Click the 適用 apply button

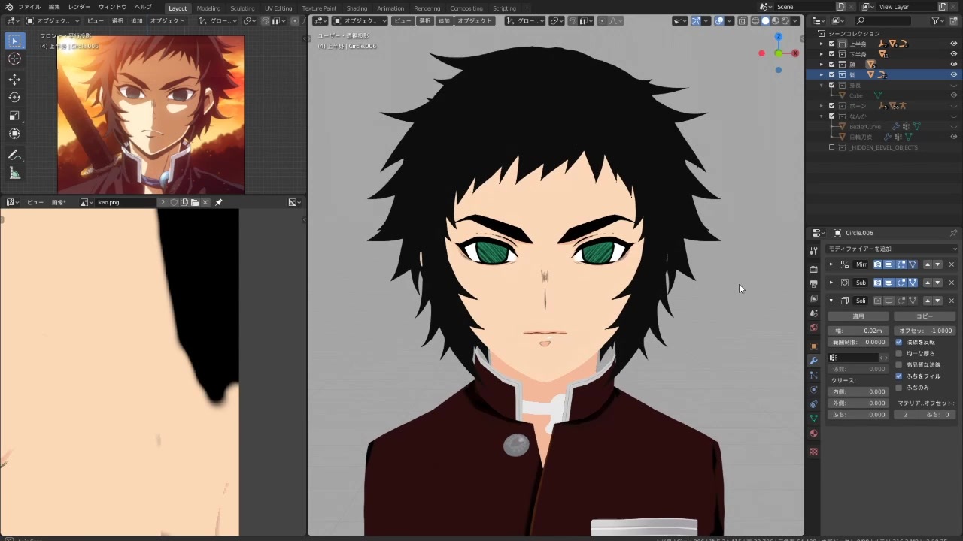(x=858, y=316)
